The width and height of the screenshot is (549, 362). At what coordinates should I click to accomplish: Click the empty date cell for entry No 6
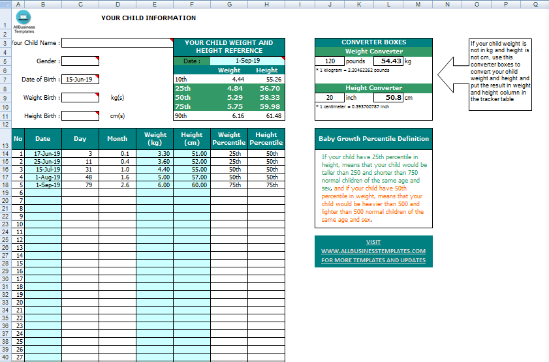[43, 192]
